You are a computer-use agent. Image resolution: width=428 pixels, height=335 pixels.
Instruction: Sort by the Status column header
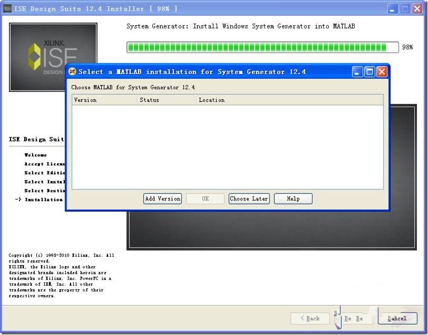(167, 100)
